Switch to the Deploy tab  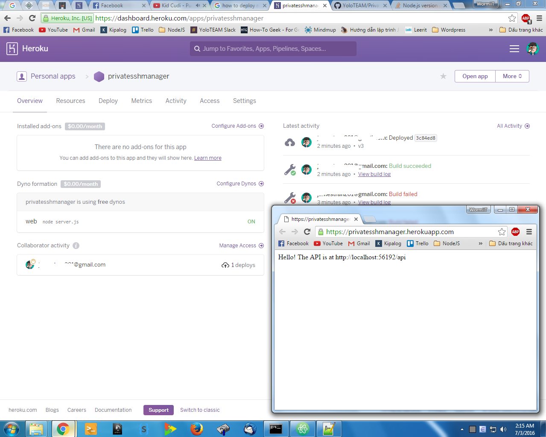click(x=108, y=101)
